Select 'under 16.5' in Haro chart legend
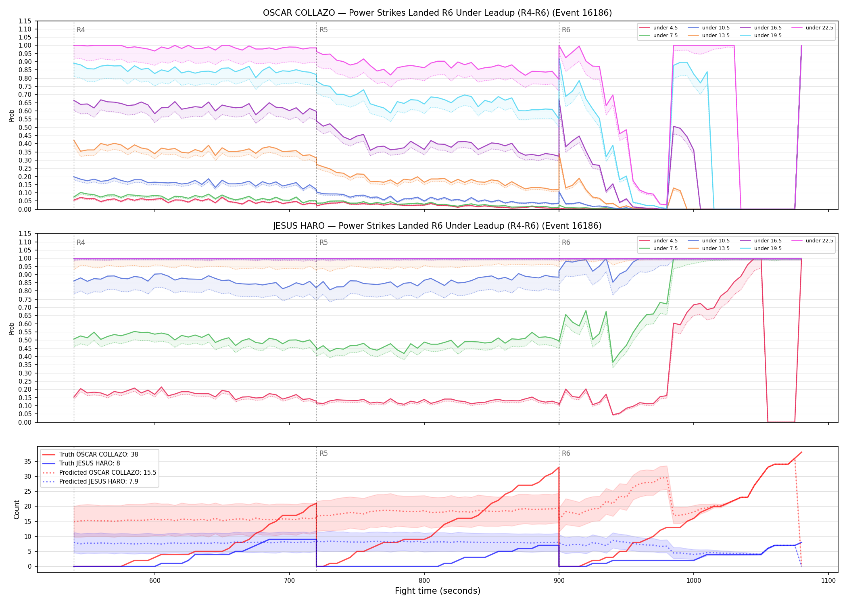 [761, 241]
